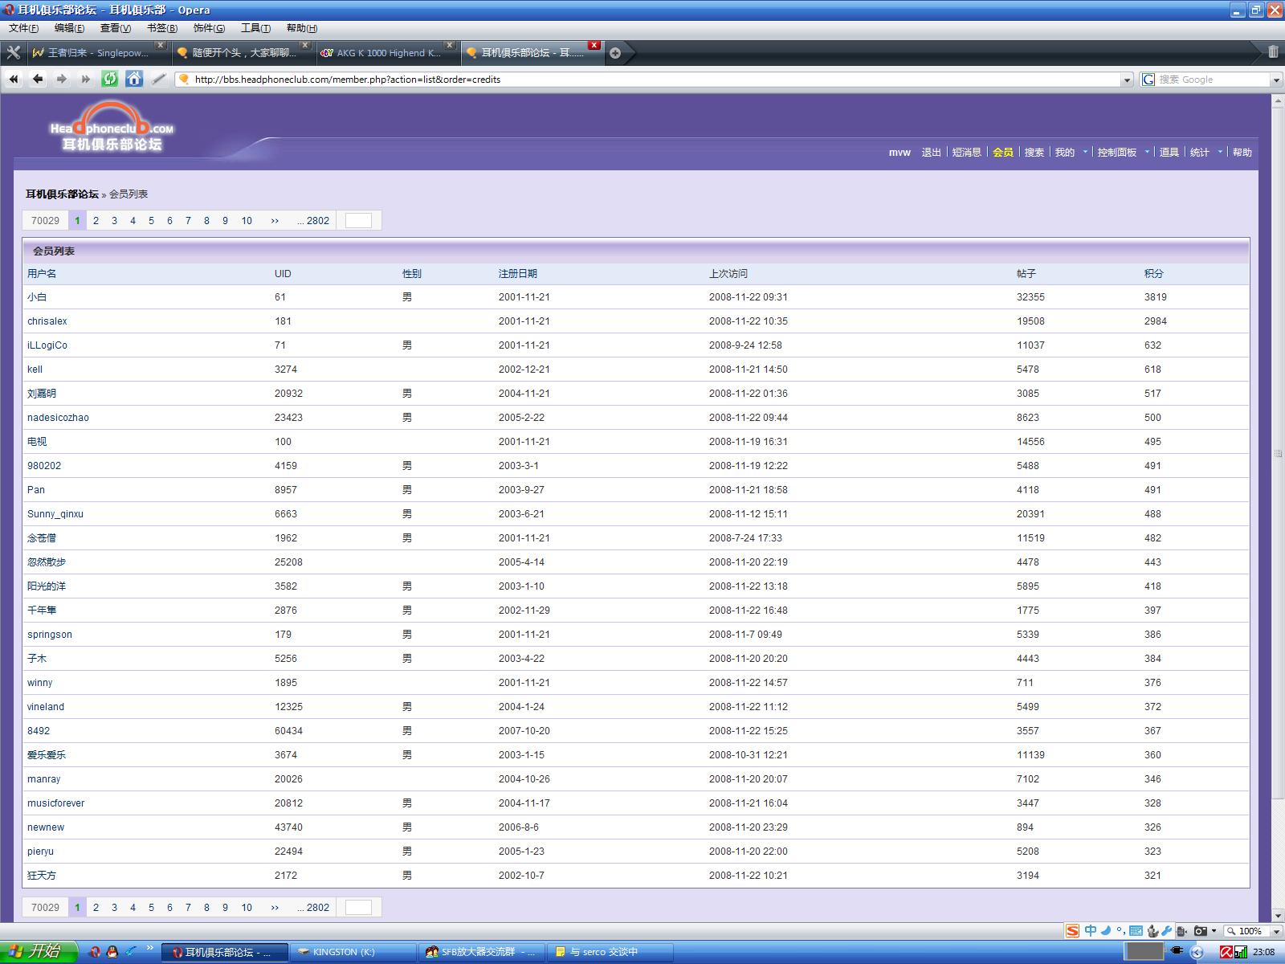Click the Google search field
The height and width of the screenshot is (964, 1285).
[1213, 80]
